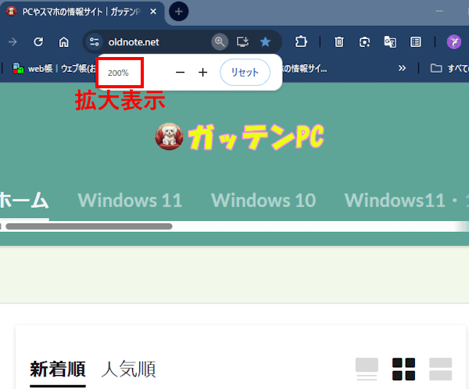Click the dog mascot logo image
Screen dimensions: 469x389
[x=169, y=137]
